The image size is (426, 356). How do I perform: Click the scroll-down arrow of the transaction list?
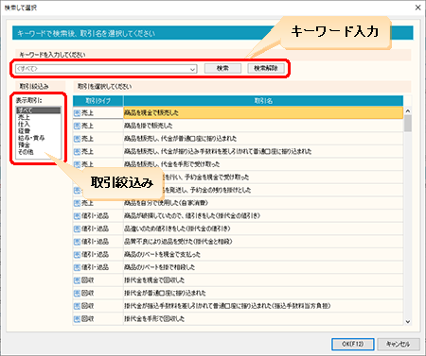click(408, 322)
